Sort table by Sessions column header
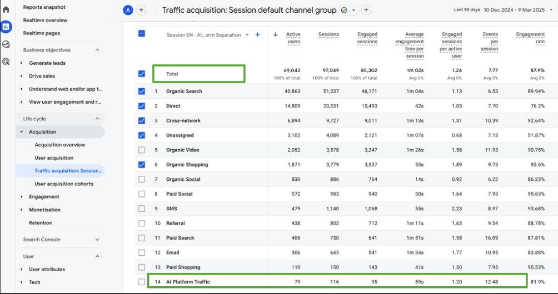Image resolution: width=558 pixels, height=294 pixels. pos(328,34)
